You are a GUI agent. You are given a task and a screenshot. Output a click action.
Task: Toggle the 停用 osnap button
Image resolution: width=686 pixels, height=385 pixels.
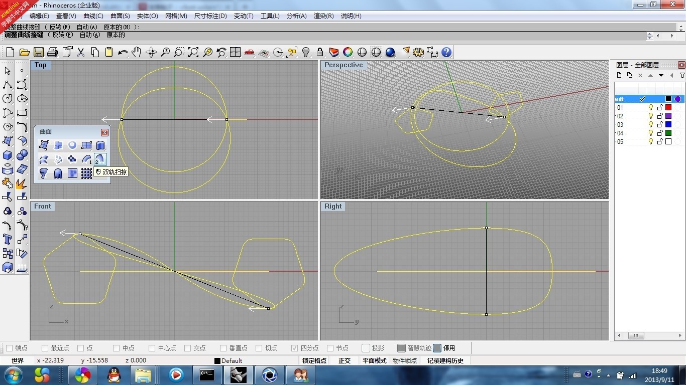444,348
